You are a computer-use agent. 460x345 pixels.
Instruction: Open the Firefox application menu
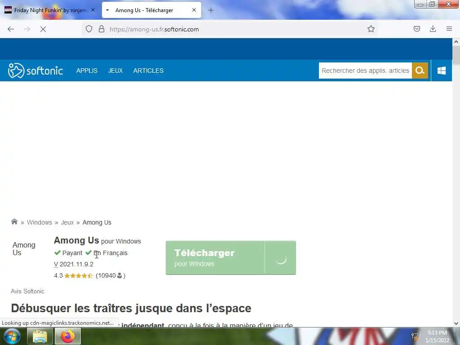(x=449, y=29)
